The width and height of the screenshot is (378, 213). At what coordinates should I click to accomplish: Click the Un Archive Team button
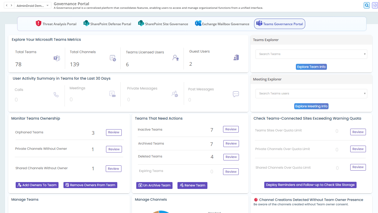click(154, 185)
